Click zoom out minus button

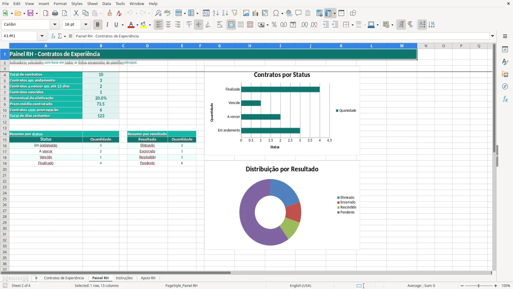tap(461, 286)
